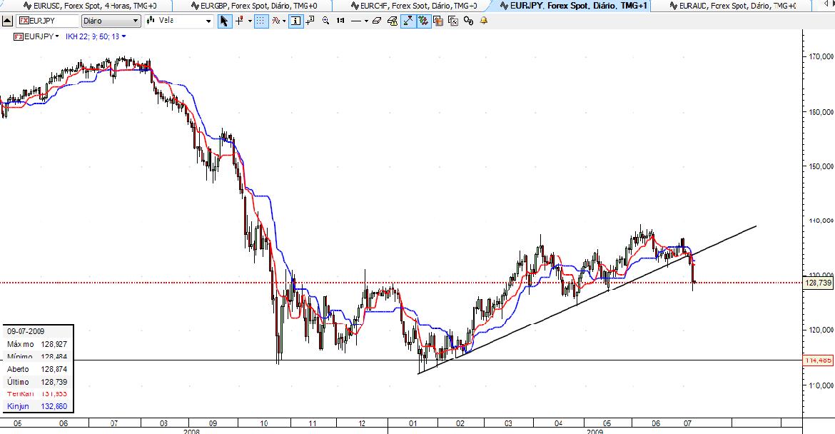Viewport: 835px width, 434px height.
Task: Open the price alert bell icon
Action: (484, 20)
